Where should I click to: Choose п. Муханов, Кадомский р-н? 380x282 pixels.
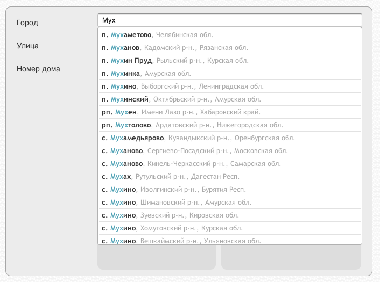click(229, 48)
